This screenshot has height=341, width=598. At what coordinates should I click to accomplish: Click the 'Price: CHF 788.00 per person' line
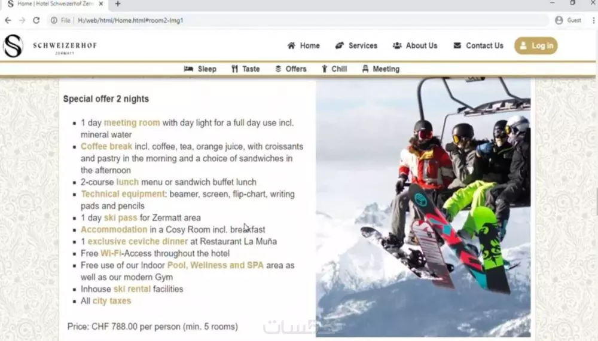(152, 327)
